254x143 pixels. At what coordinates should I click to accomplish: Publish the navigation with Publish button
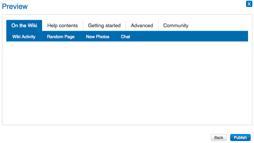point(240,138)
